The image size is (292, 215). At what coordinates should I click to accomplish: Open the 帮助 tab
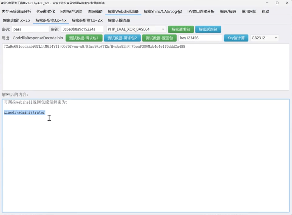[x=265, y=12]
